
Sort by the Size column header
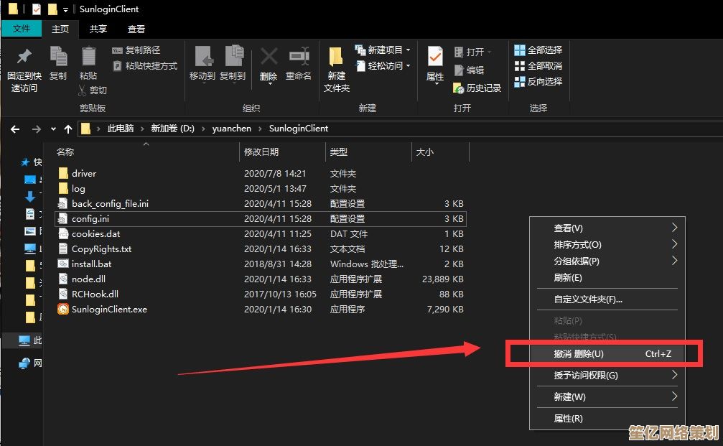click(424, 152)
